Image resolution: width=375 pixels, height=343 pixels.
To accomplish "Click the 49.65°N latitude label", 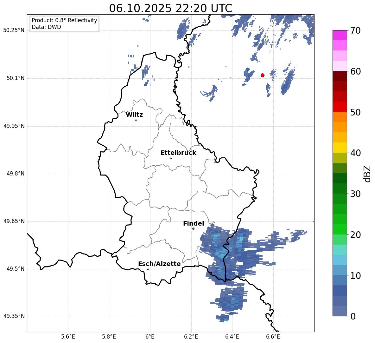I will (14, 221).
